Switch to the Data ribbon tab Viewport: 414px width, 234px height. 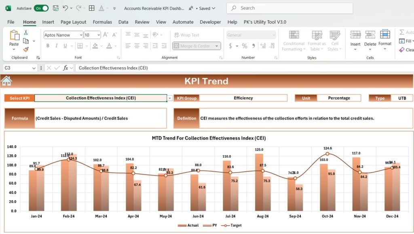(123, 22)
